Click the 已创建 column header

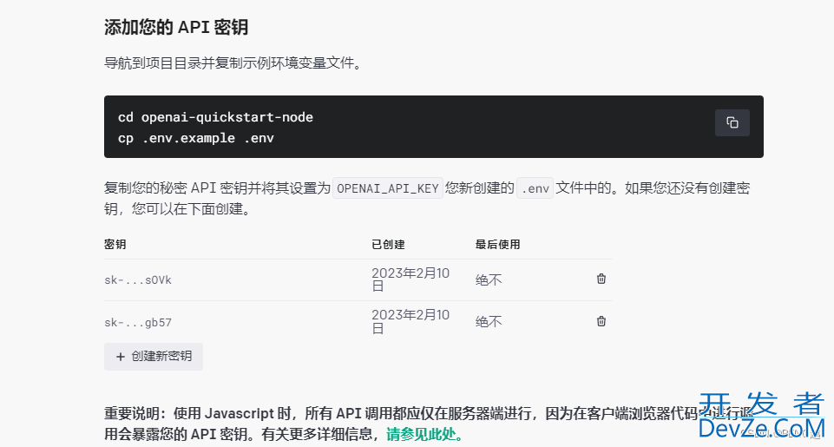[388, 244]
